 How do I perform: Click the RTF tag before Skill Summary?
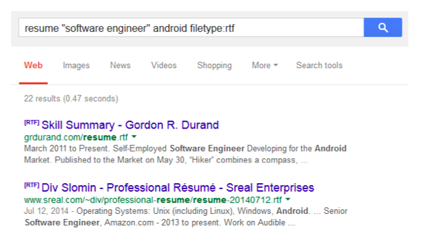[32, 122]
